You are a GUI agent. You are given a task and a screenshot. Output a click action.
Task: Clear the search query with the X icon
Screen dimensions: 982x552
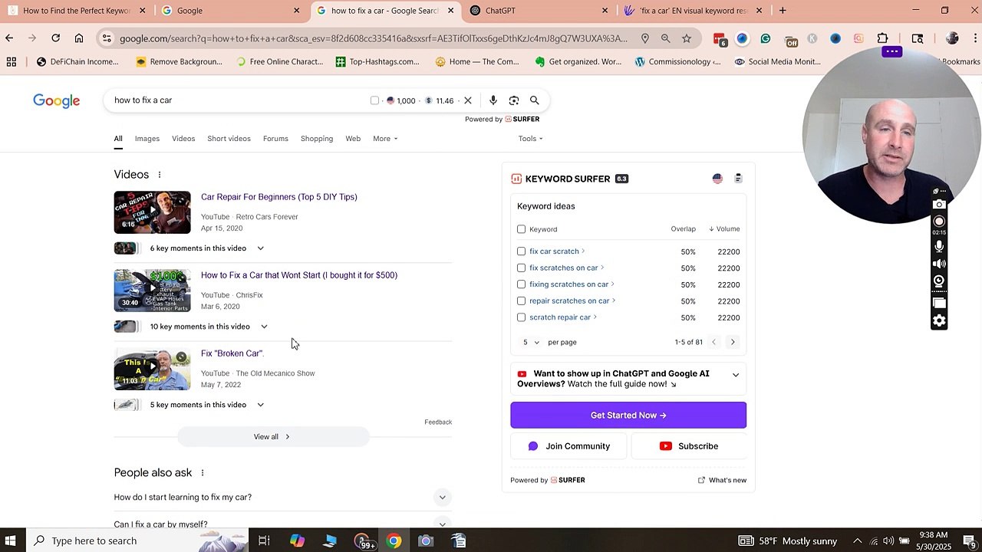click(467, 100)
